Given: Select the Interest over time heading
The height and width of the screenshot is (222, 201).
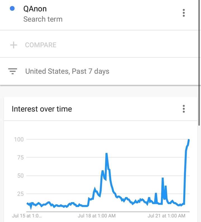Looking at the screenshot, I should [42, 109].
